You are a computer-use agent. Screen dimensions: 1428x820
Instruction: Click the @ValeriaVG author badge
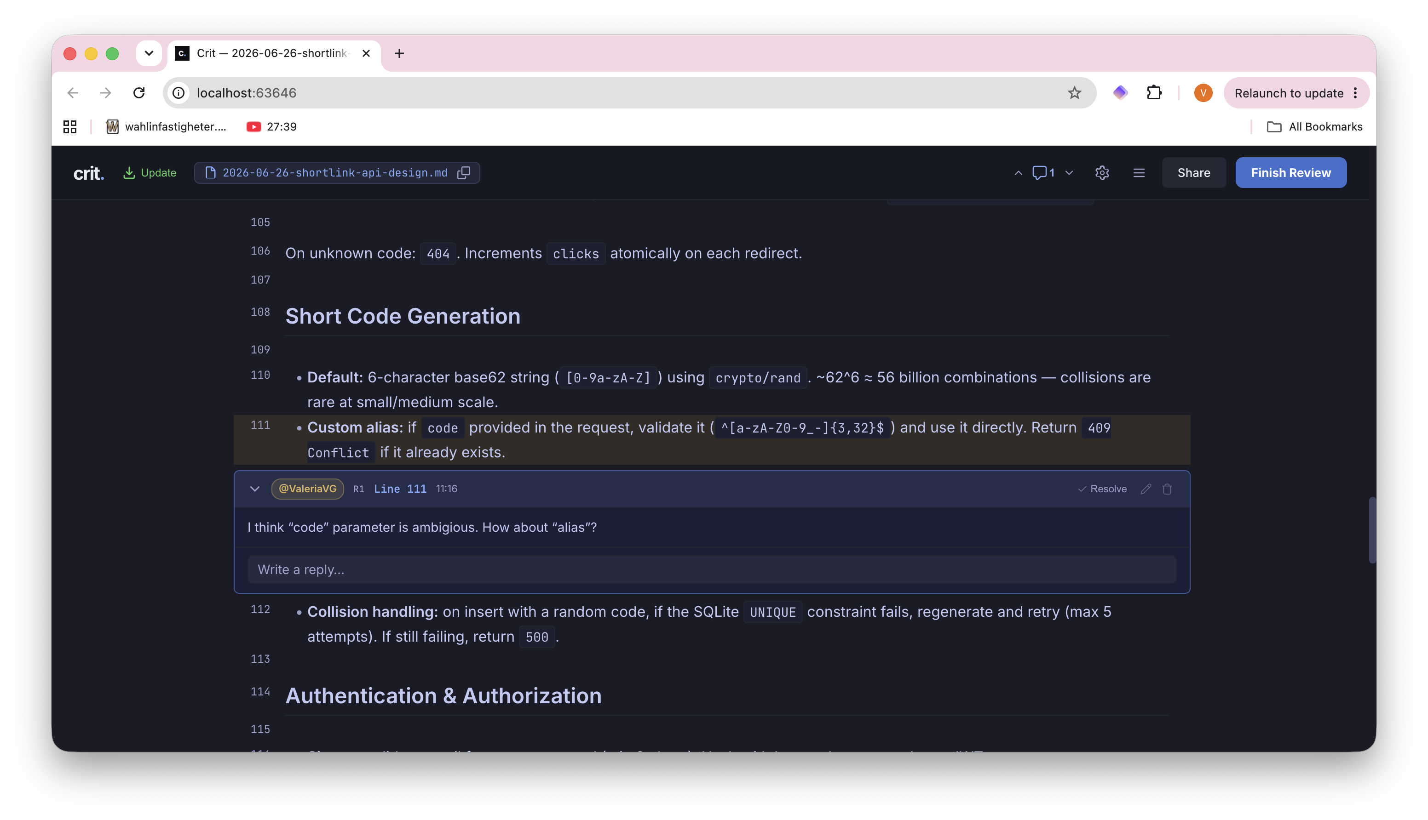308,489
